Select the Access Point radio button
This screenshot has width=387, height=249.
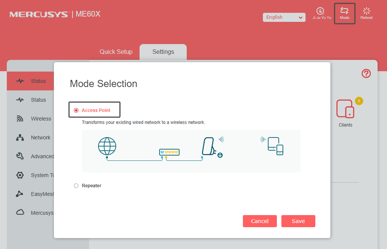pos(76,110)
